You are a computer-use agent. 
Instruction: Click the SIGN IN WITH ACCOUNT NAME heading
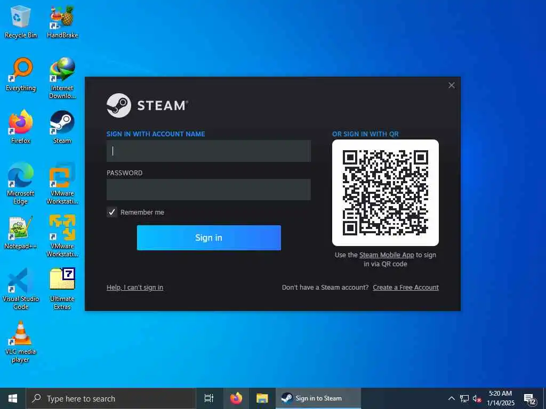click(x=156, y=134)
